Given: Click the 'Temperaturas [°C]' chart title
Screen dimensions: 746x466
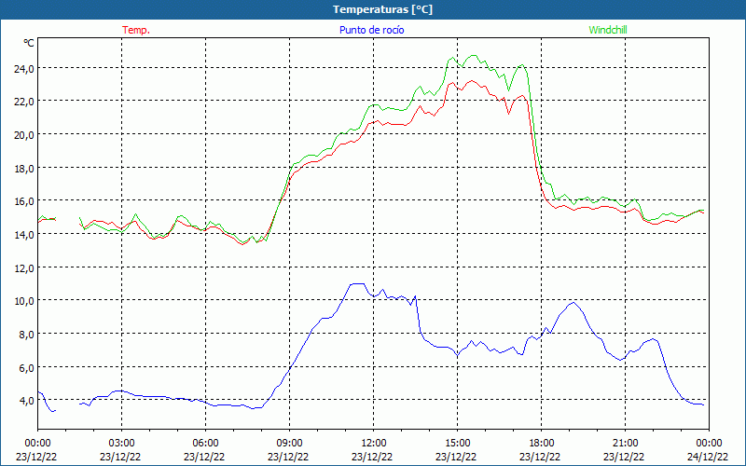Looking at the screenshot, I should 382,9.
